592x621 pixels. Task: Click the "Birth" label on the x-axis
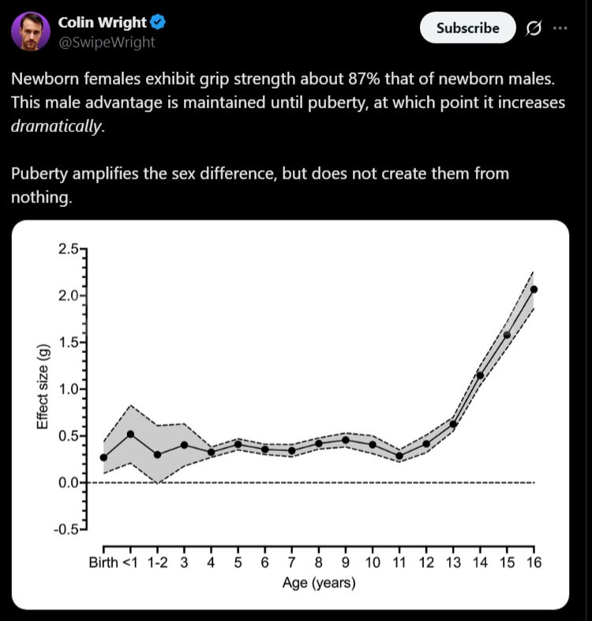(103, 563)
